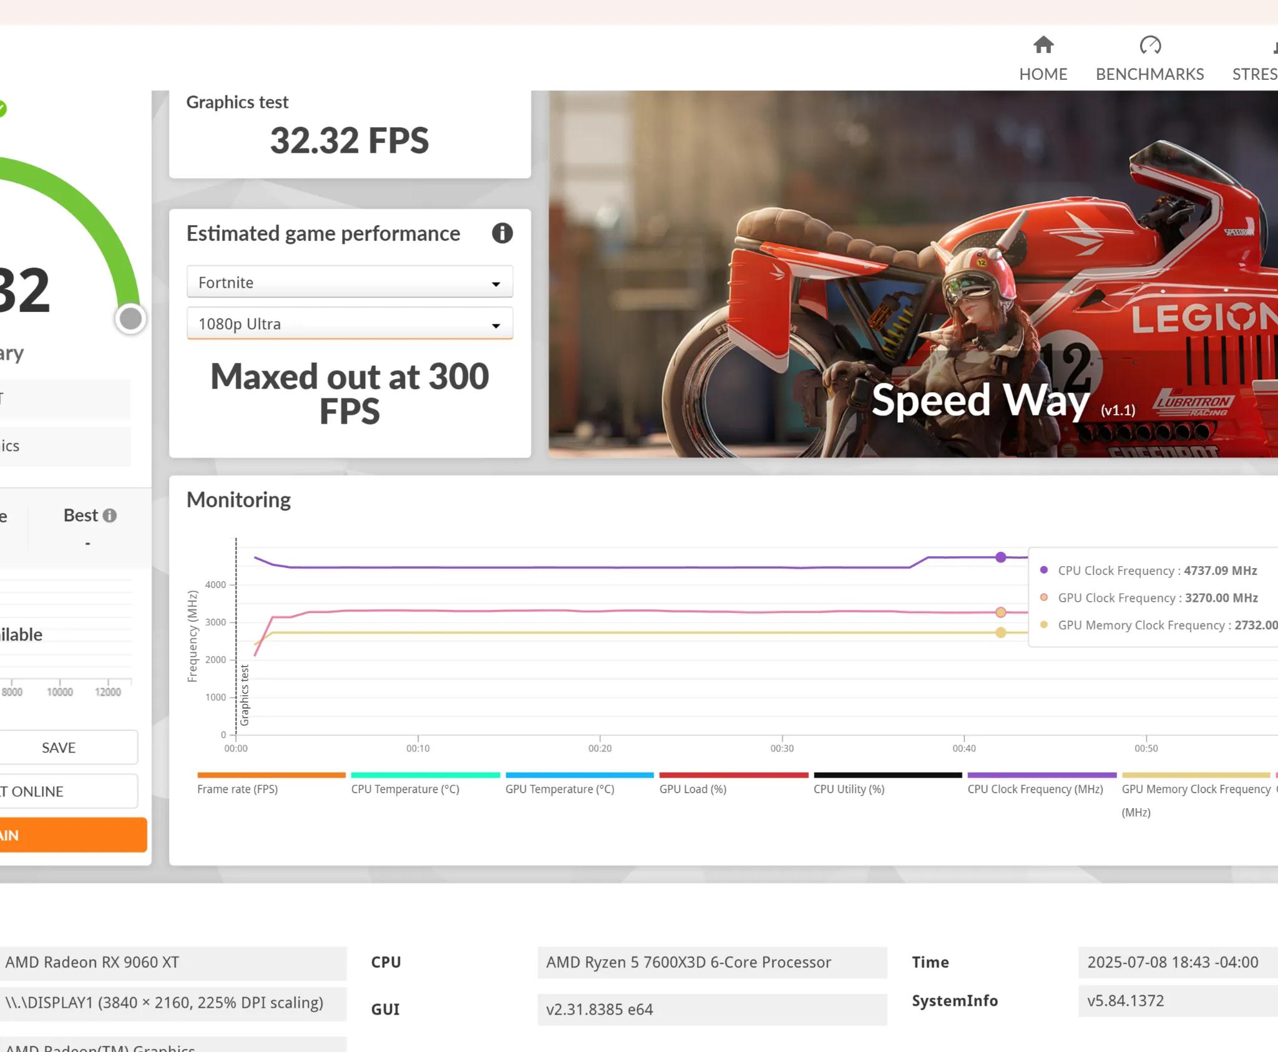Toggle the GPU Temperature (°C) series

[x=579, y=784]
